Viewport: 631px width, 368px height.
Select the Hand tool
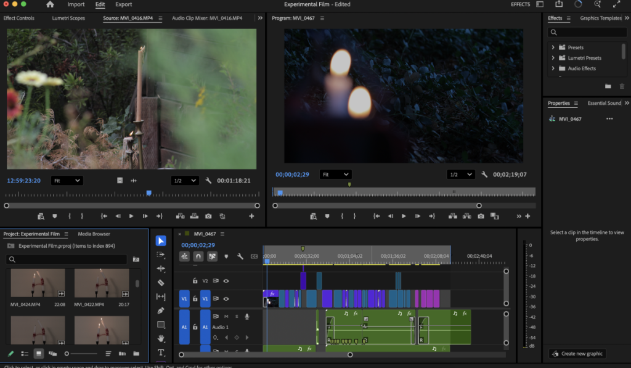[x=161, y=338]
